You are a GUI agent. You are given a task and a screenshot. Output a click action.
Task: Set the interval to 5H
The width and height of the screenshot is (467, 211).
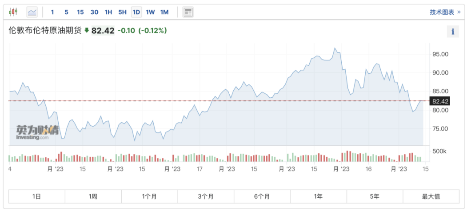point(122,12)
